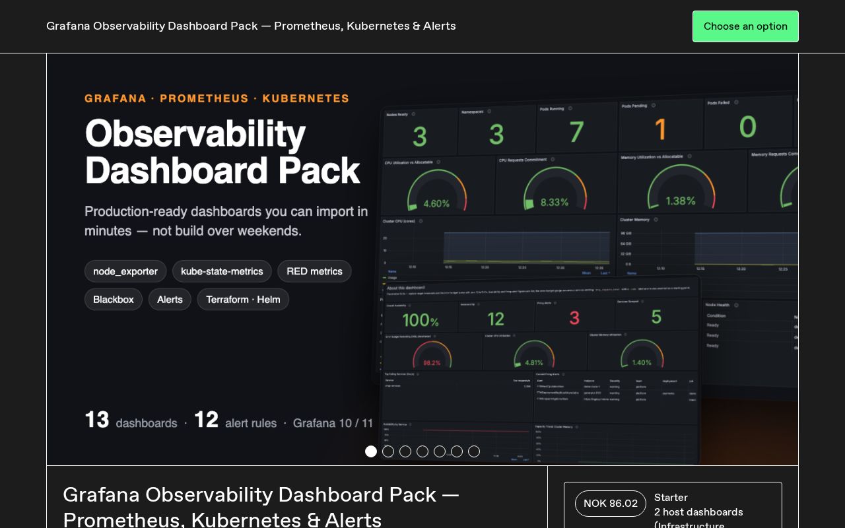Select the seventh, last carousel dot
The height and width of the screenshot is (528, 845).
coord(474,451)
